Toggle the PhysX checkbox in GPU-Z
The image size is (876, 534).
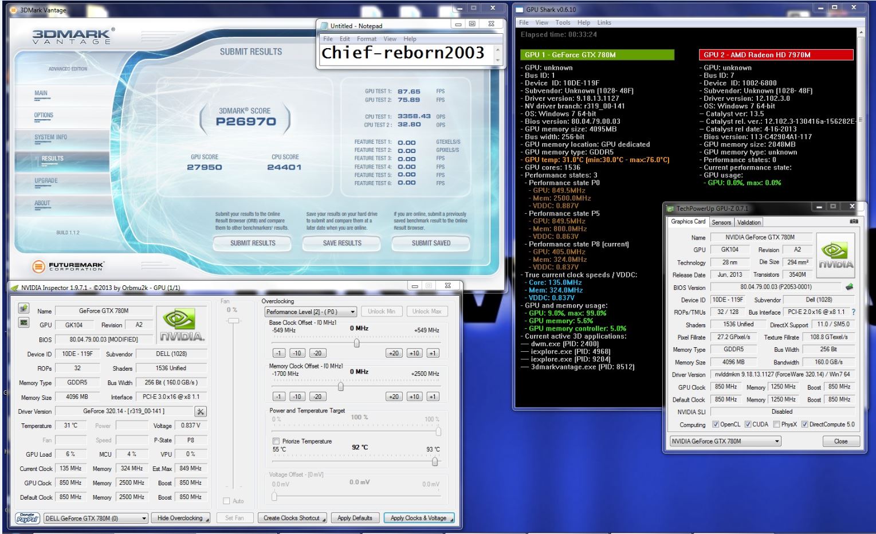776,425
